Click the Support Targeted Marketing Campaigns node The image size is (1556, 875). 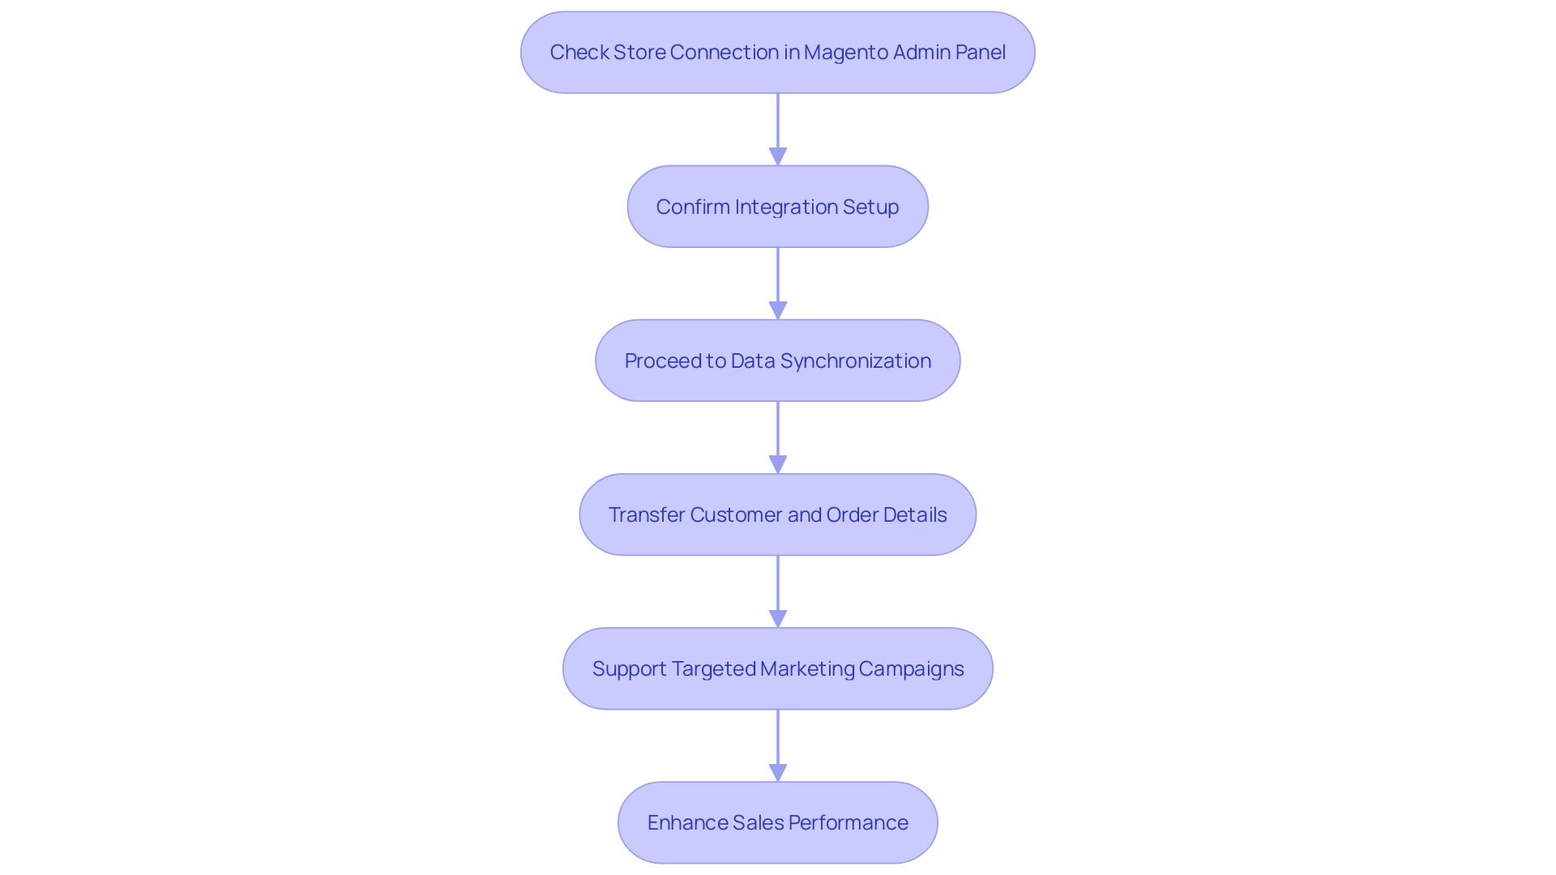(x=778, y=668)
